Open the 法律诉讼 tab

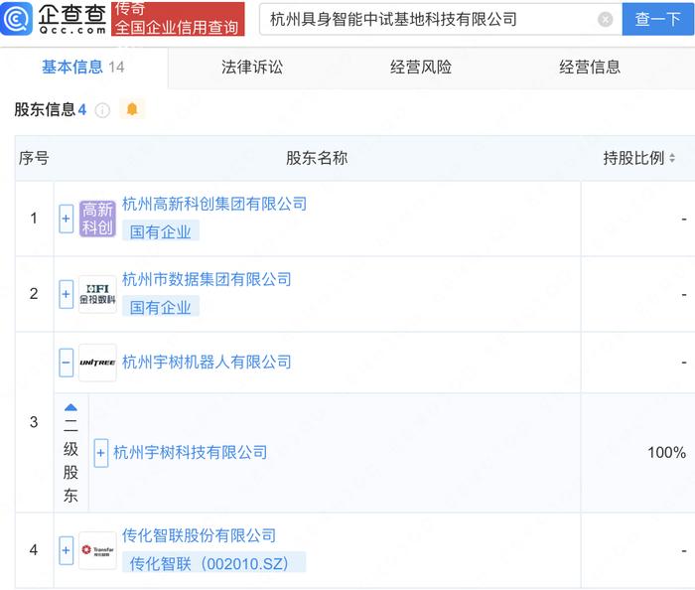[x=252, y=67]
